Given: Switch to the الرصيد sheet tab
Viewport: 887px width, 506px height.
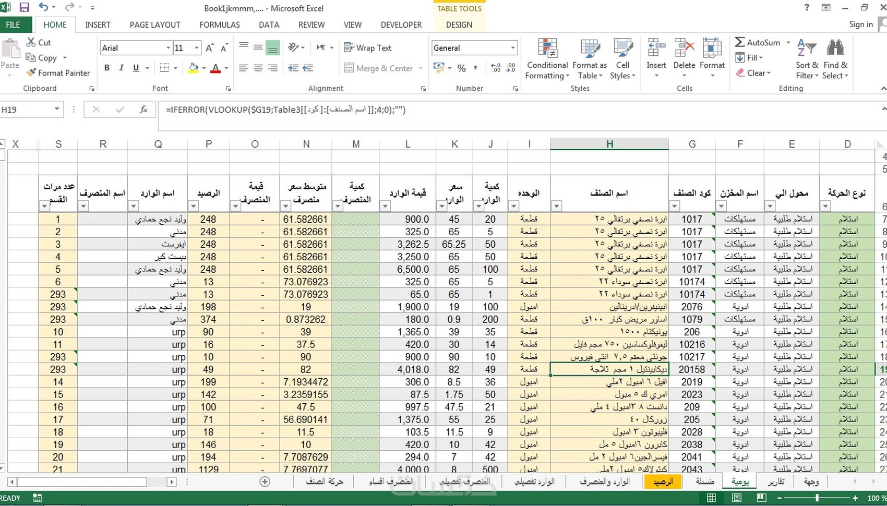Looking at the screenshot, I should tap(663, 481).
